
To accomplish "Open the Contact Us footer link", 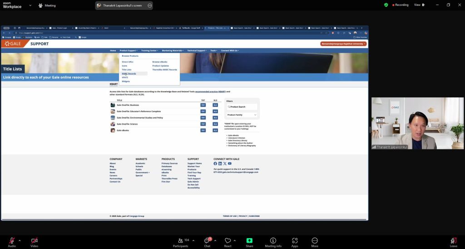I will click(x=115, y=182).
